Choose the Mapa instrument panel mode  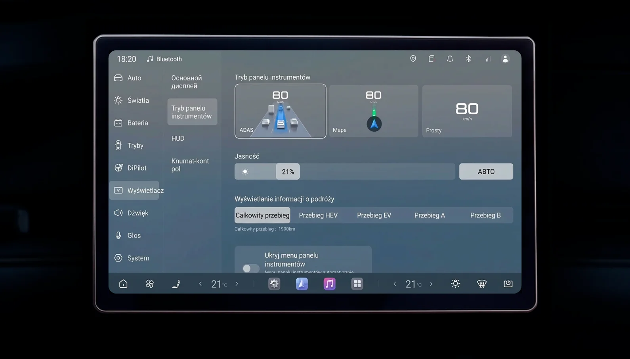374,111
